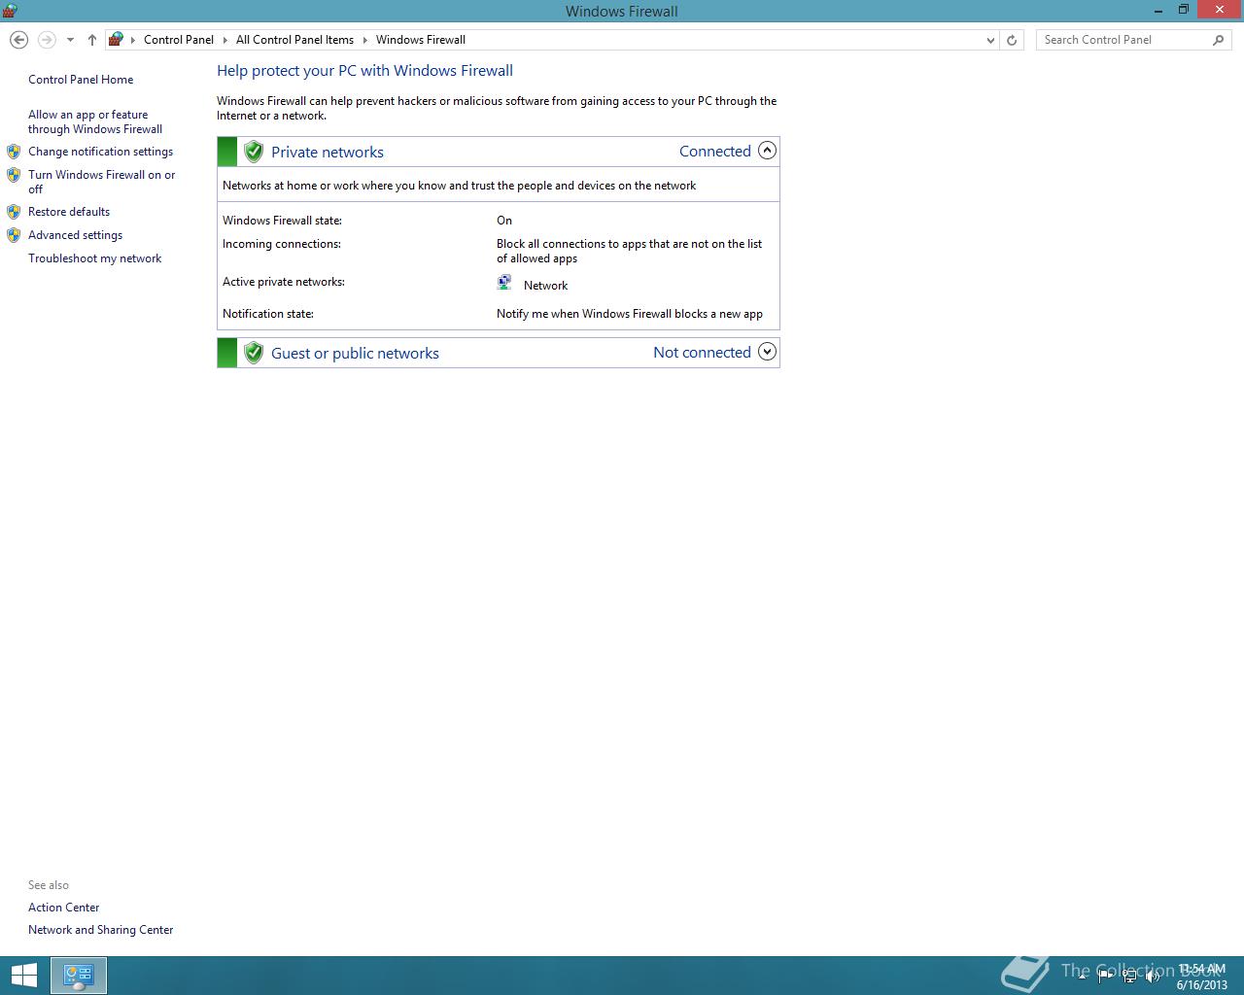Image resolution: width=1244 pixels, height=995 pixels.
Task: Collapse the Private networks section chevron
Action: coord(767,151)
